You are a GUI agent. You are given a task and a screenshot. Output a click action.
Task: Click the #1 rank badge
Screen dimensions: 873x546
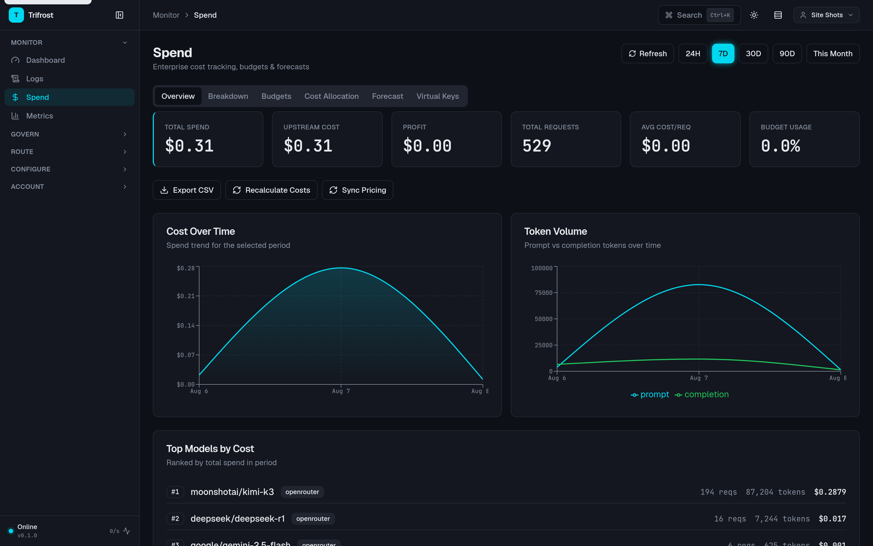tap(175, 492)
